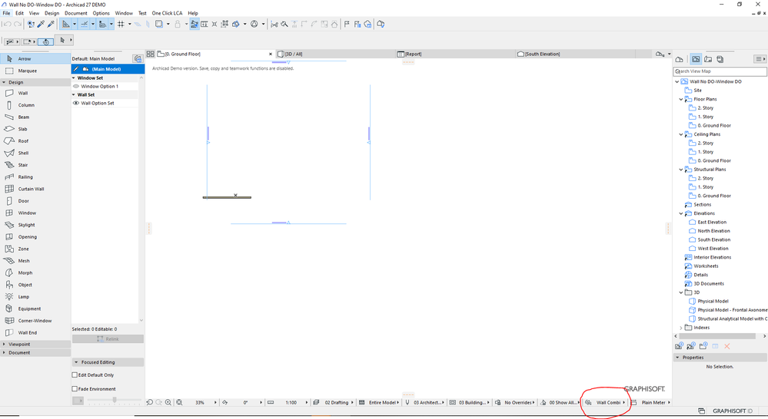The height and width of the screenshot is (419, 768).
Task: Enable Edit Default Only checkbox
Action: point(75,375)
